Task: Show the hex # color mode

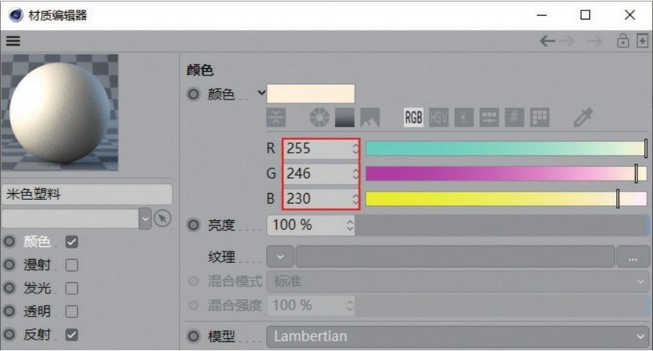Action: point(514,117)
